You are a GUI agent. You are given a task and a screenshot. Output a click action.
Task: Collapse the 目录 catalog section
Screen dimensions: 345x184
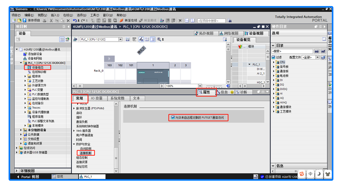pos(273,46)
